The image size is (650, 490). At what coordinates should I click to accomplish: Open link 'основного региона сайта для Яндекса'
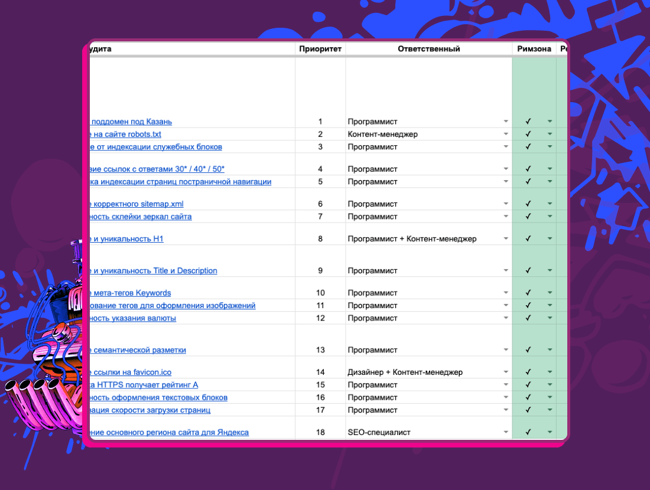click(x=170, y=432)
